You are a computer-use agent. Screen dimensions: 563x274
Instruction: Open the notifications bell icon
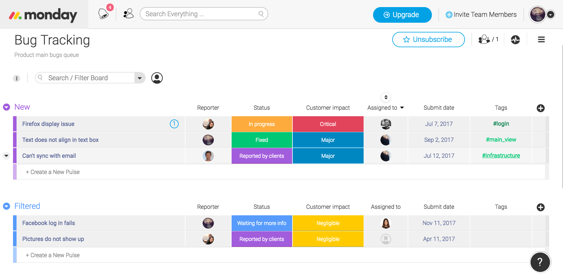coord(103,14)
